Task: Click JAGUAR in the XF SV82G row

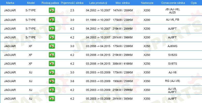Action: (x=10, y=55)
